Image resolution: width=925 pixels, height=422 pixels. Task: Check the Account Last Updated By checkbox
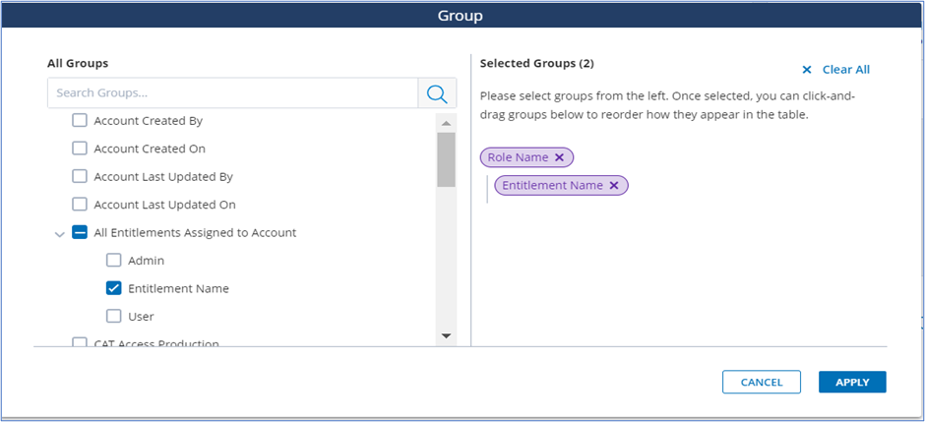[x=80, y=177]
